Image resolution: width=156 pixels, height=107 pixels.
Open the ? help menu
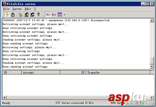pos(35,9)
